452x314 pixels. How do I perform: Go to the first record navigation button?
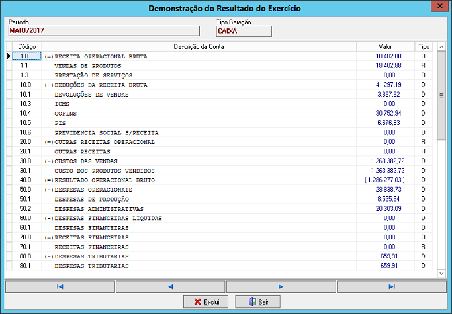60,287
